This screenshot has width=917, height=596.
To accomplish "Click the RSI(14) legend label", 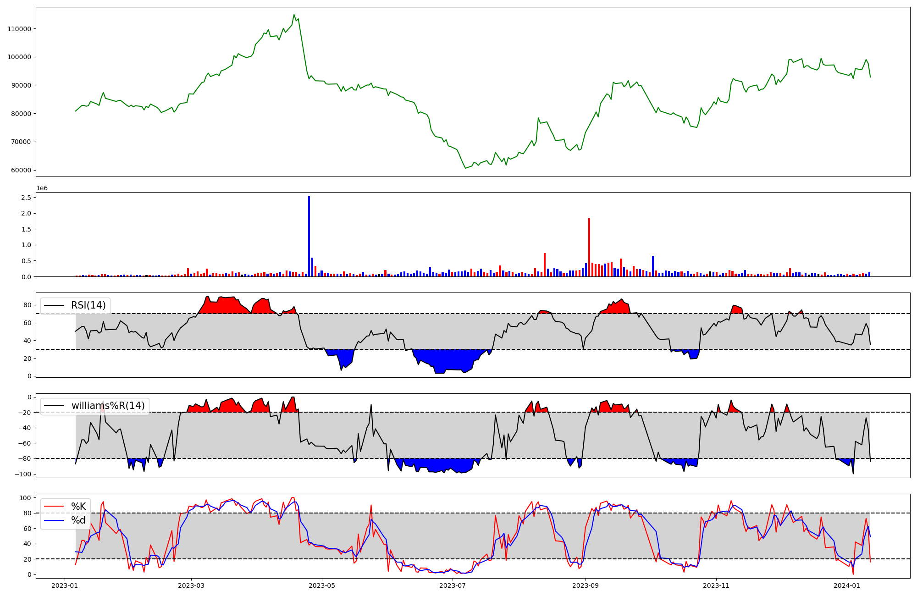I will pyautogui.click(x=88, y=305).
